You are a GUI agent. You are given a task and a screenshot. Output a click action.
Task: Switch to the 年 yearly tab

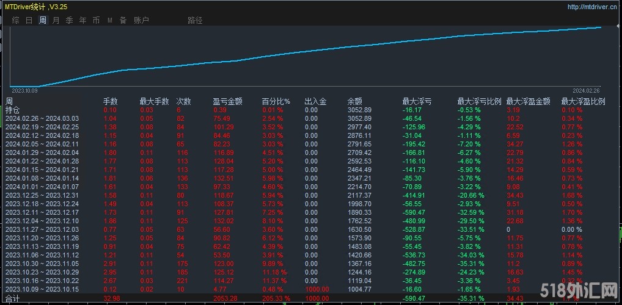[83, 20]
